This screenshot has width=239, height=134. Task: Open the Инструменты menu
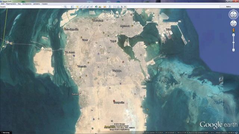[27, 4]
